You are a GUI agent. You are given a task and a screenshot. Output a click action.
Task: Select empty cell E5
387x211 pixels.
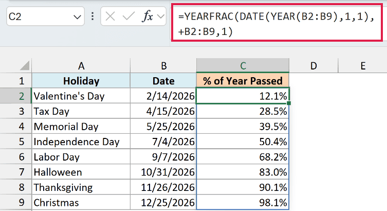(362, 142)
